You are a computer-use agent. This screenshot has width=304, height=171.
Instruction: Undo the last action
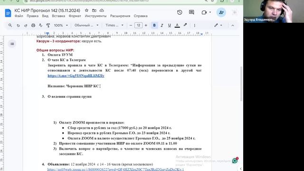18,25
